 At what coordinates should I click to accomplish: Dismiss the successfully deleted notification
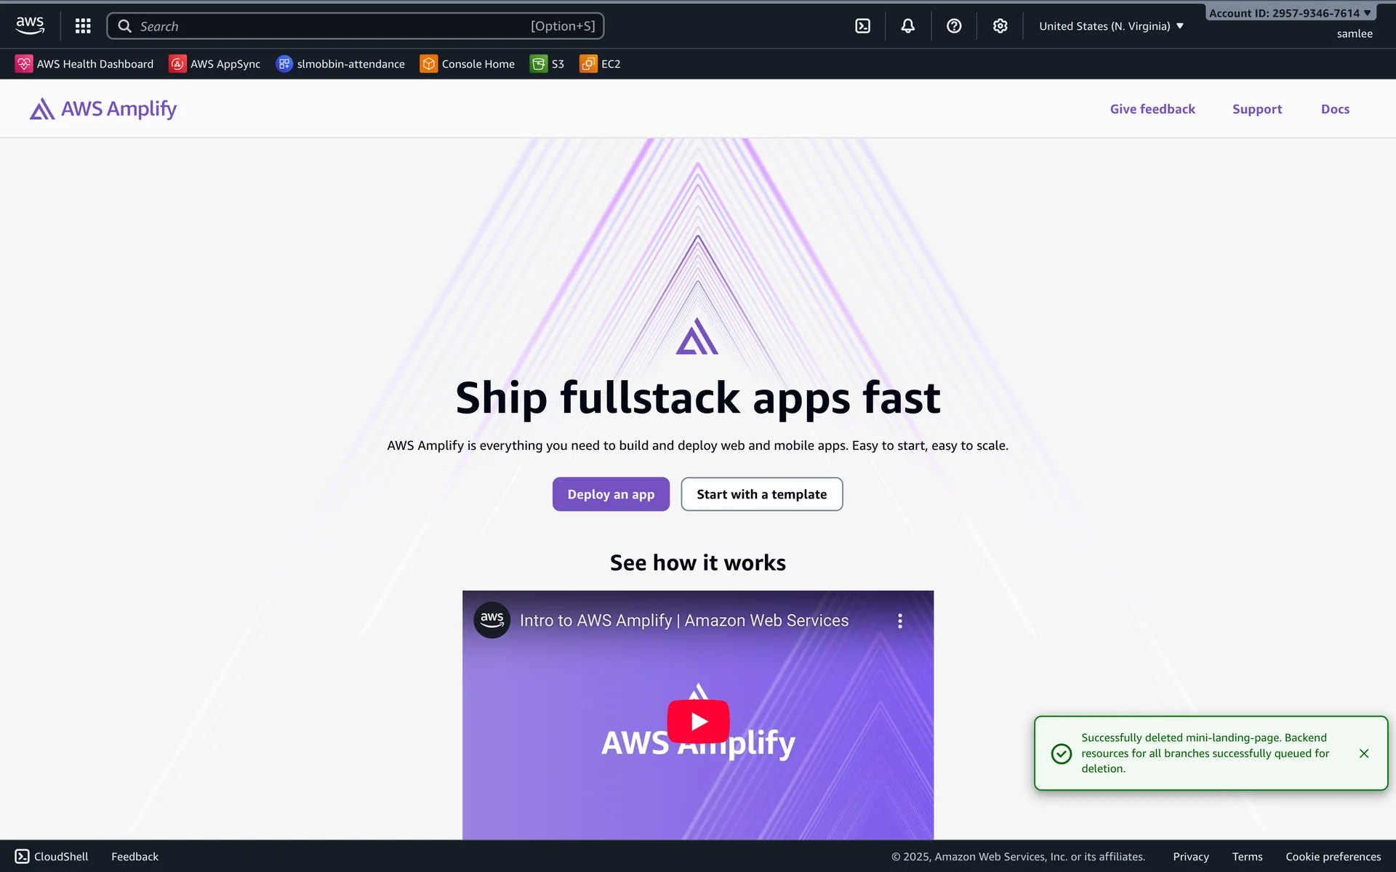coord(1363,754)
